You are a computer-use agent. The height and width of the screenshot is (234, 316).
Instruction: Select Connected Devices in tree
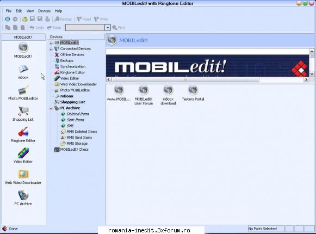click(76, 48)
